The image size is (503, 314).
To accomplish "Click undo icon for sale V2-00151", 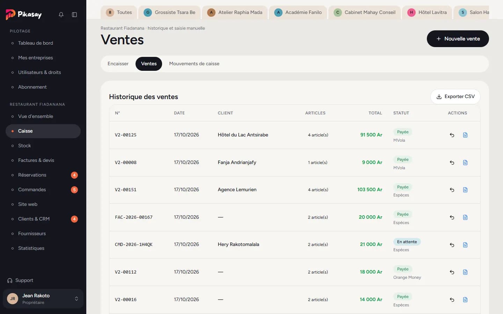I will (452, 190).
